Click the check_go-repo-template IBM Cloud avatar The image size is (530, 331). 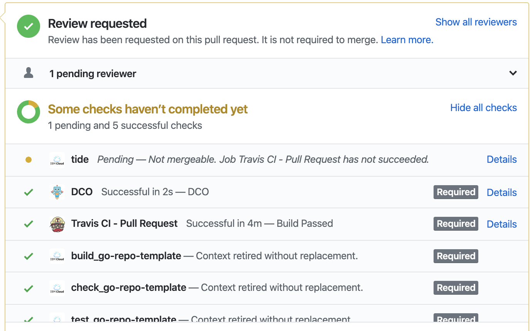(x=57, y=288)
